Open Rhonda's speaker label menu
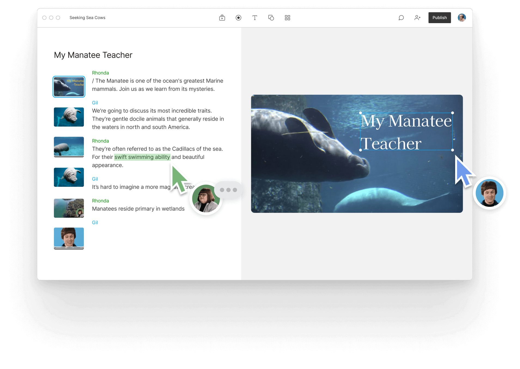Viewport: 520px width, 369px height. (x=100, y=73)
